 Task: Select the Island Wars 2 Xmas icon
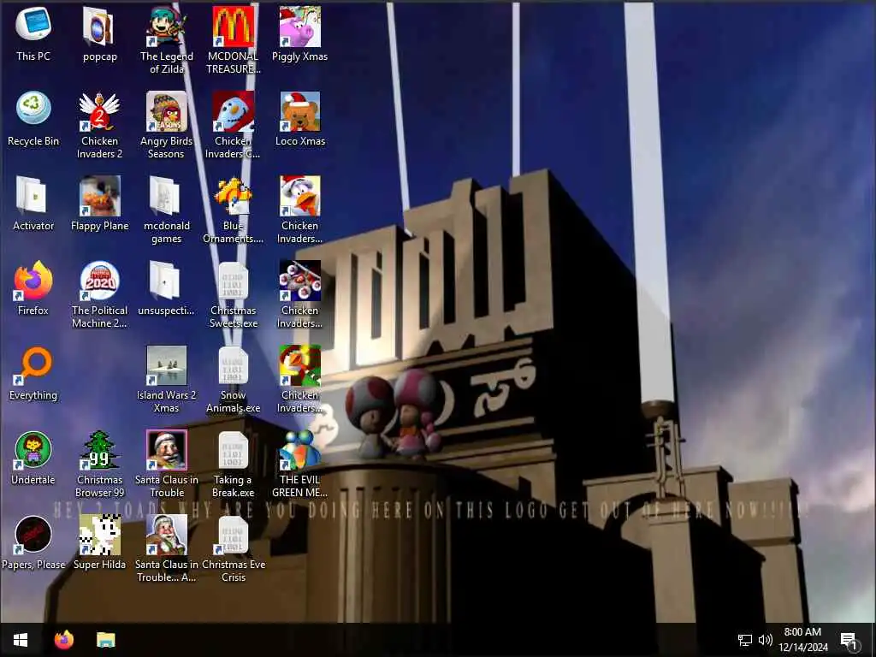pos(167,365)
